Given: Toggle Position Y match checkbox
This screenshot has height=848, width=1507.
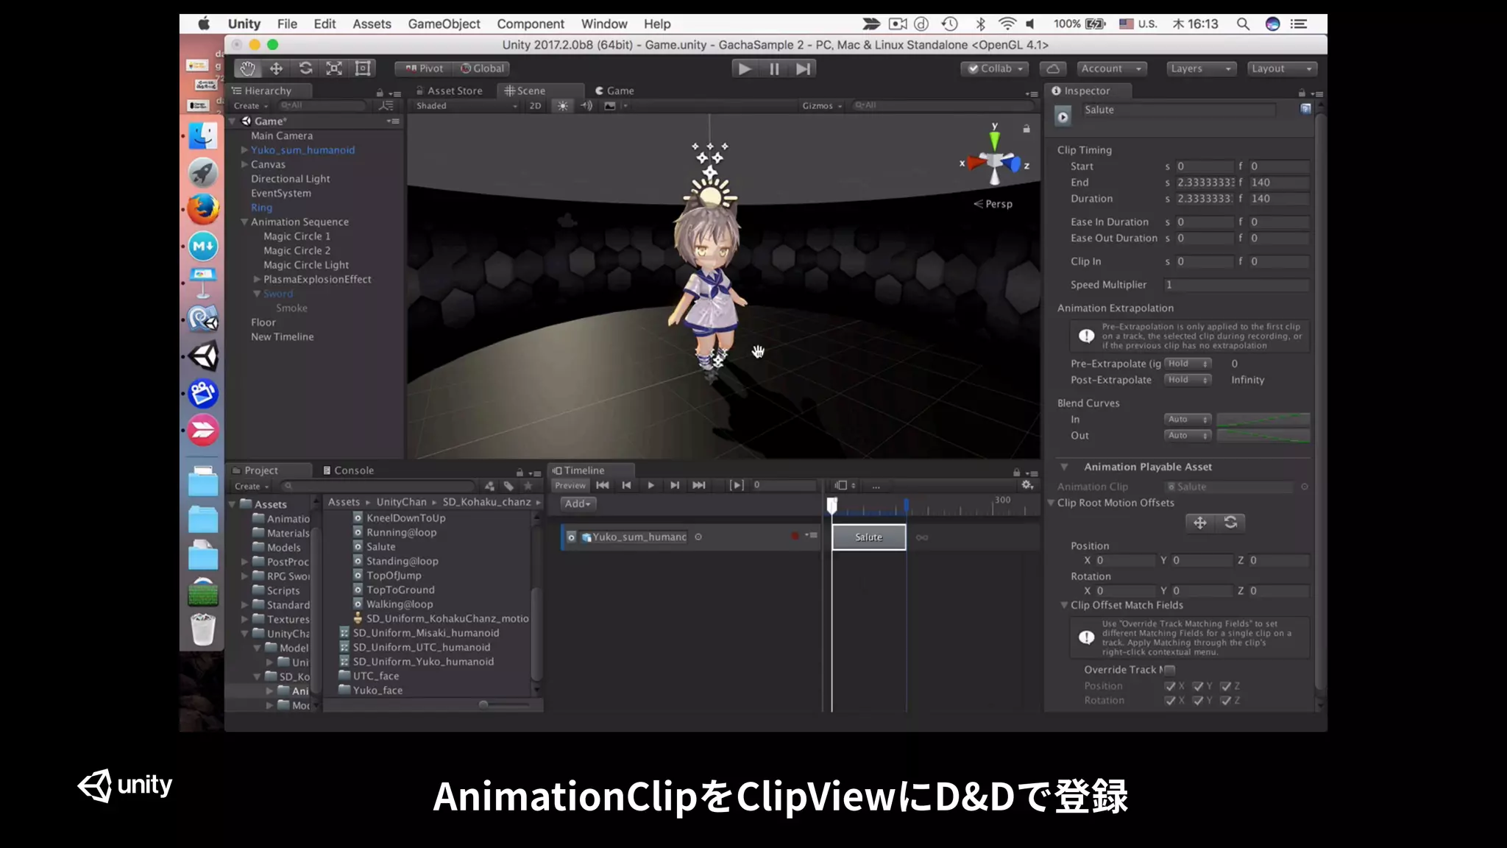Looking at the screenshot, I should (x=1198, y=686).
